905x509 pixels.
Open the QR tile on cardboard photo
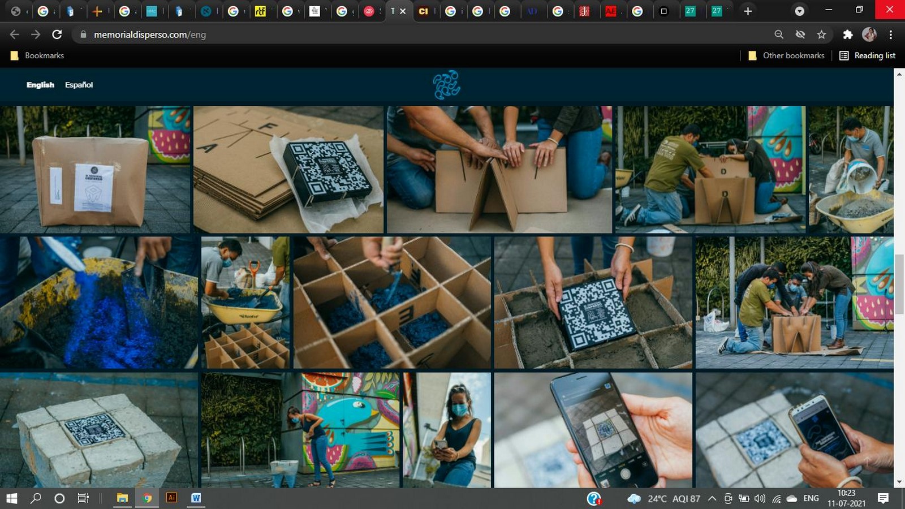click(288, 170)
